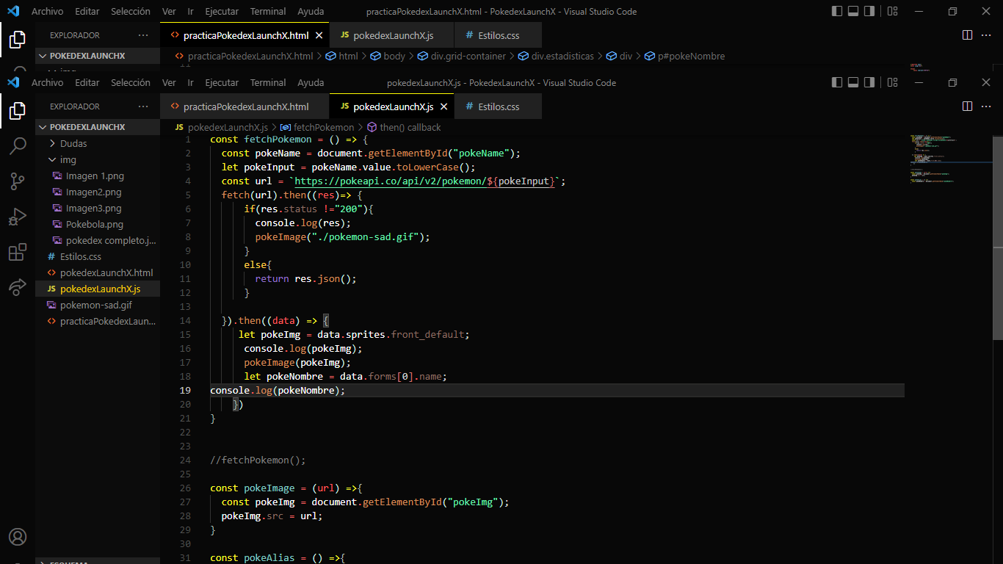Toggle the bottom panel visibility icon

click(855, 82)
